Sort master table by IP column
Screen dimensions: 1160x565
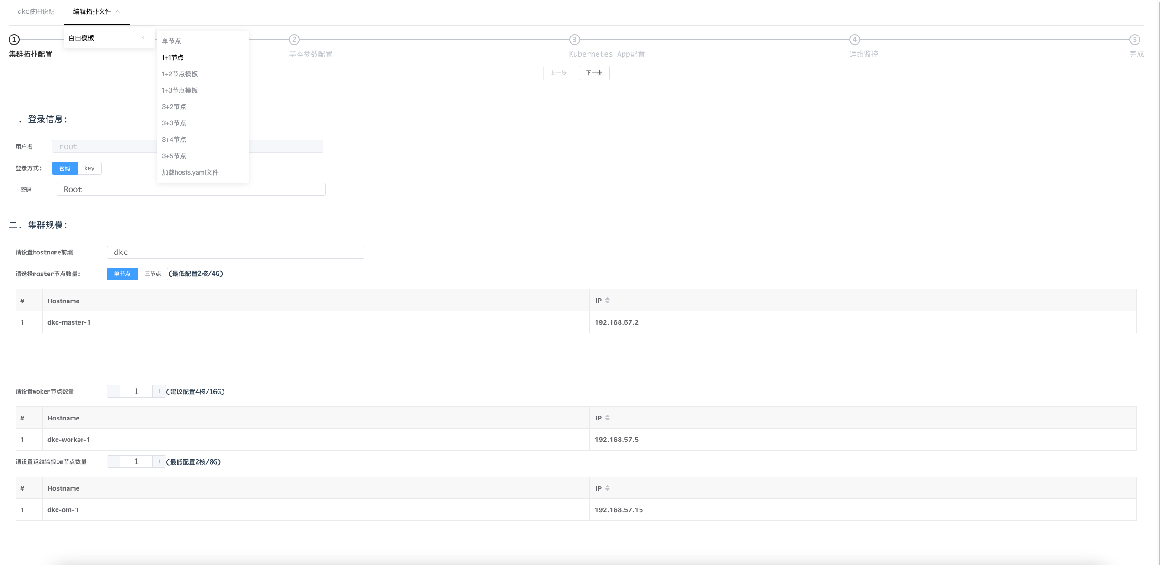(x=607, y=301)
